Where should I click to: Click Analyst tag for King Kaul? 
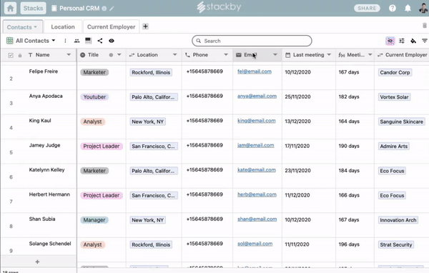[92, 121]
